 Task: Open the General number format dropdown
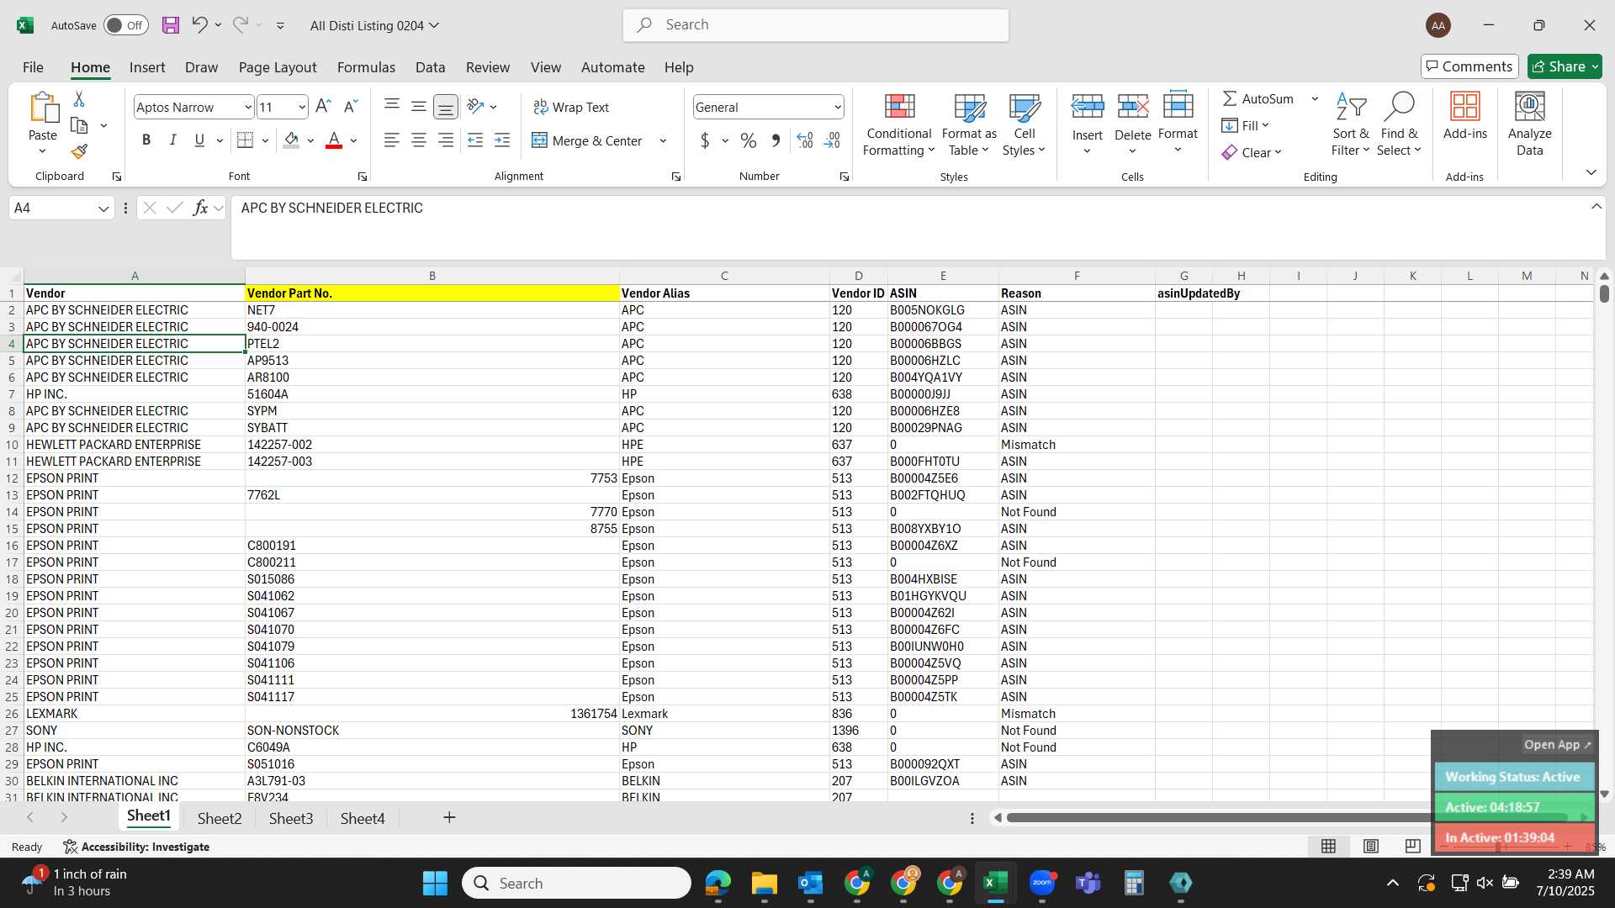click(x=838, y=107)
